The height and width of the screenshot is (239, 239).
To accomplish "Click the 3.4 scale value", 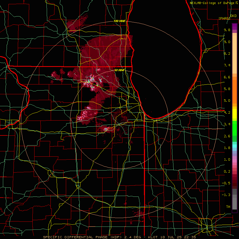I will coord(227,124).
